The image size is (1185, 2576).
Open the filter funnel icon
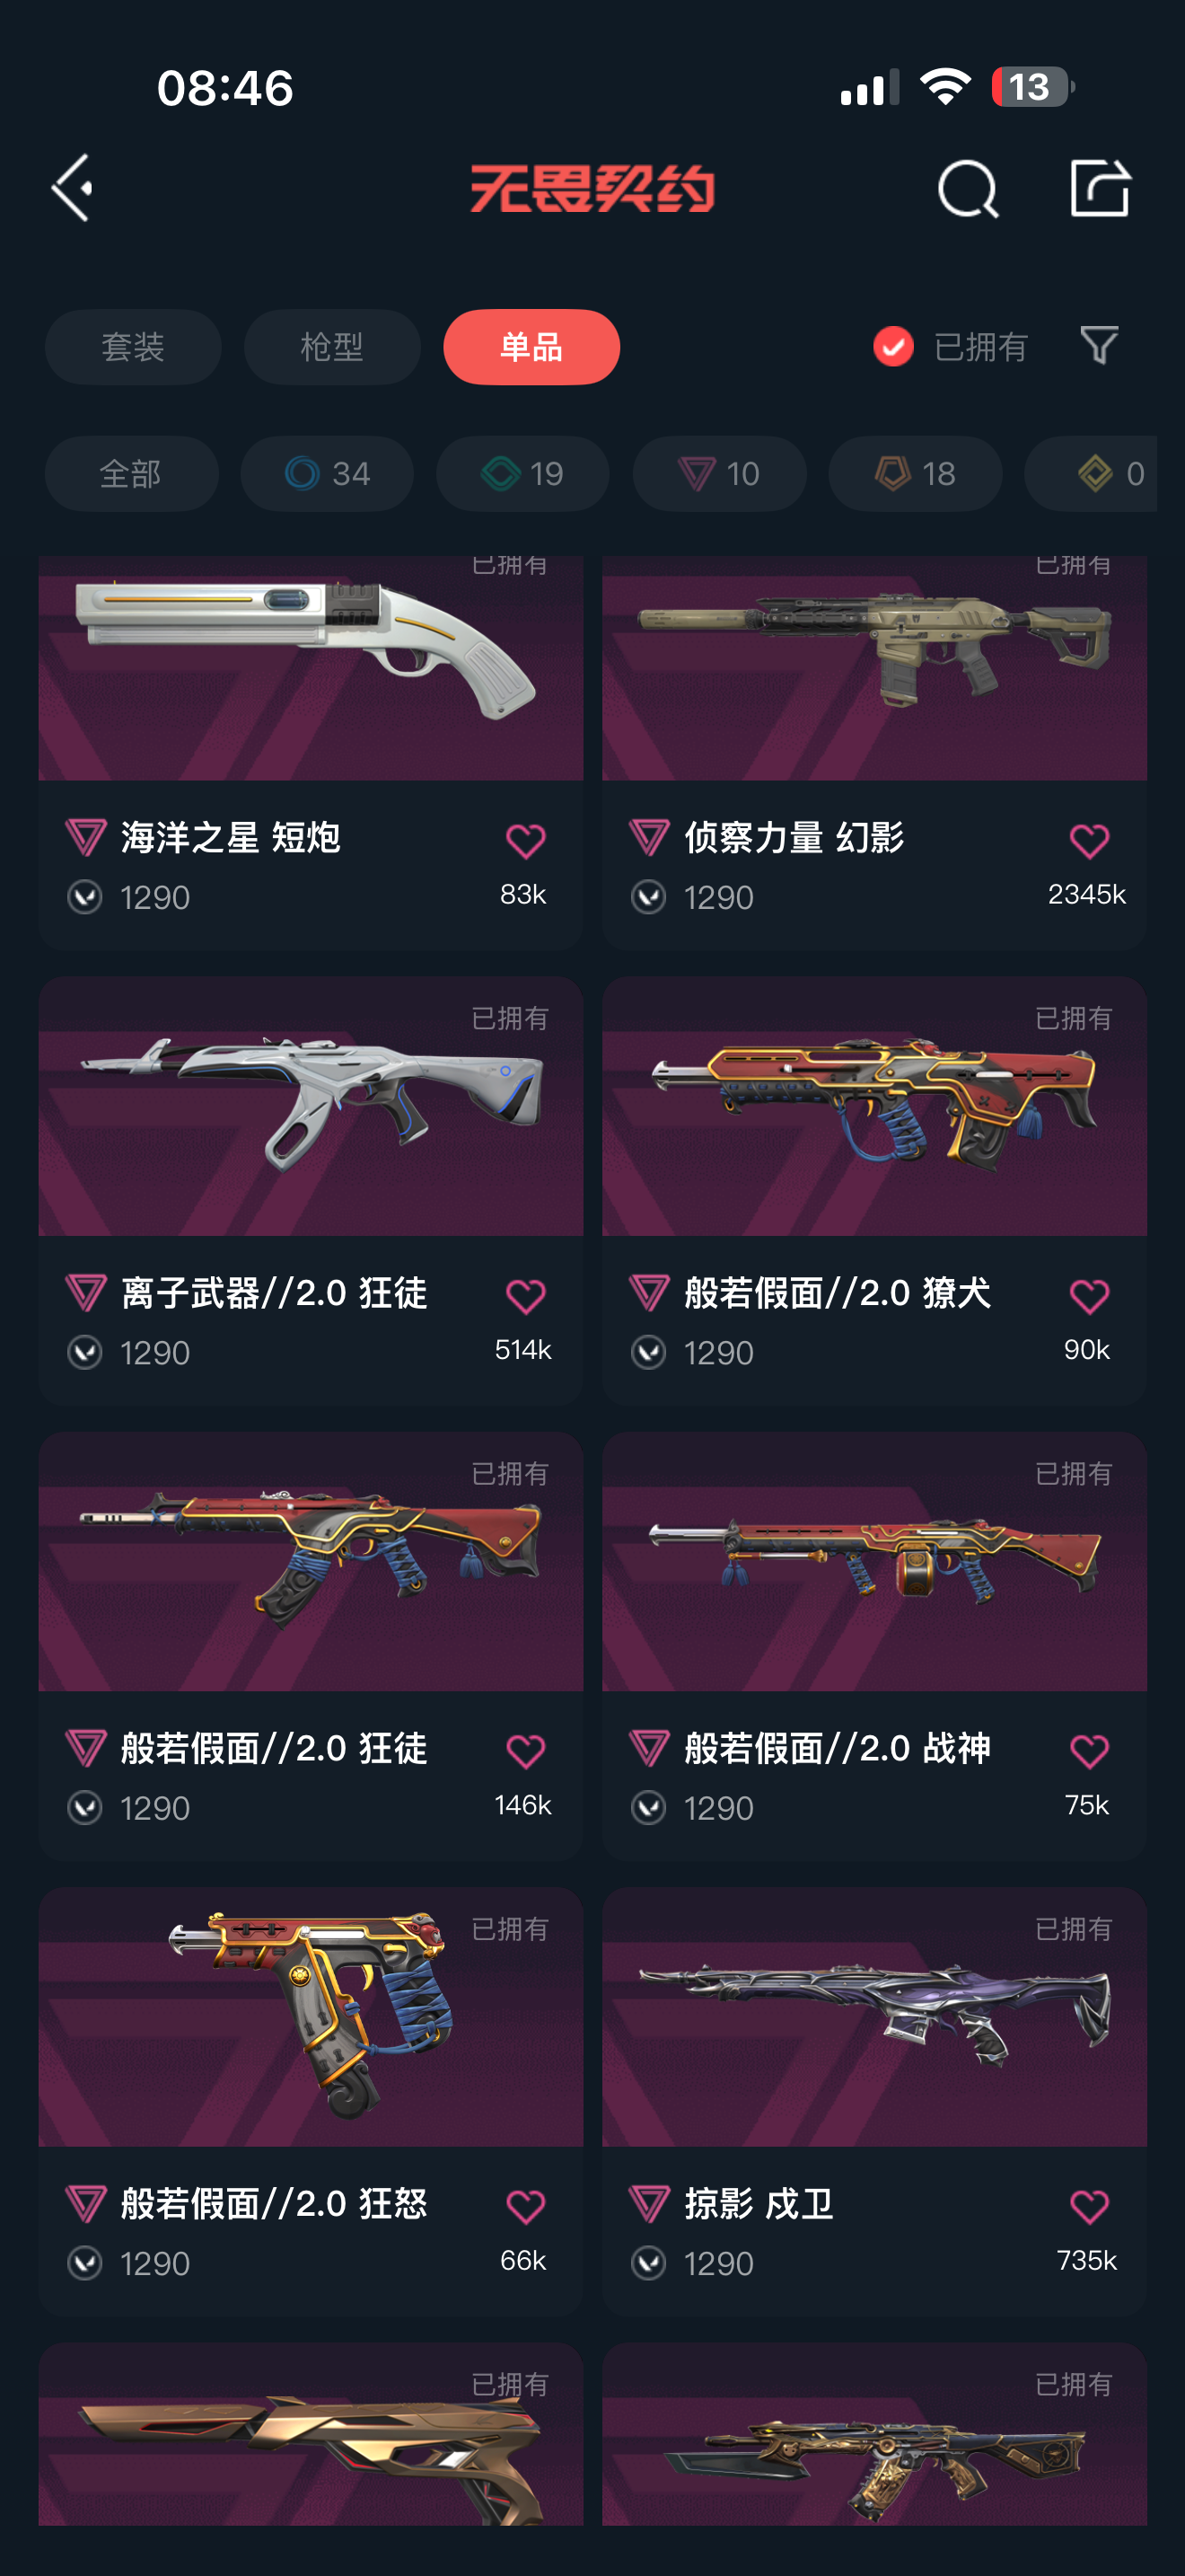(x=1099, y=346)
